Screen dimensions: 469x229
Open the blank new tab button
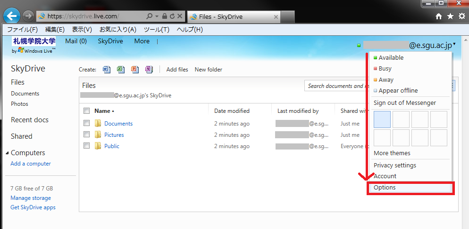288,17
